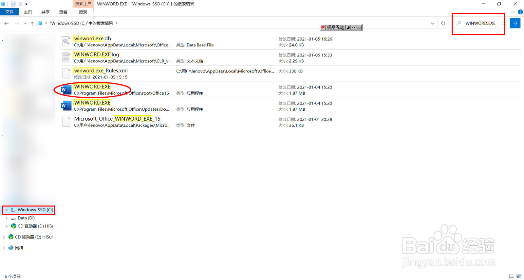Screen dimensions: 524x280
Task: Click the address bar search results breadcrumb
Action: point(81,23)
